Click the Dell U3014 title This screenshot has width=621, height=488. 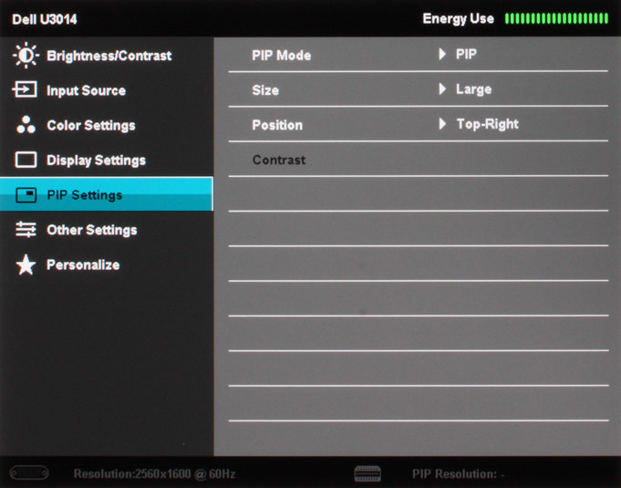45,19
